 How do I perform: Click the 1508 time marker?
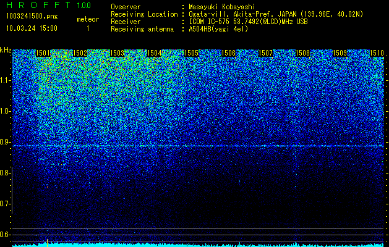tap(303, 53)
